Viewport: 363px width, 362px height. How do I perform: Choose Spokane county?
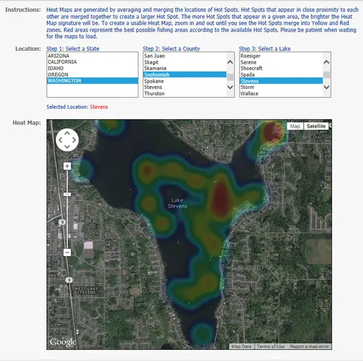tap(185, 81)
